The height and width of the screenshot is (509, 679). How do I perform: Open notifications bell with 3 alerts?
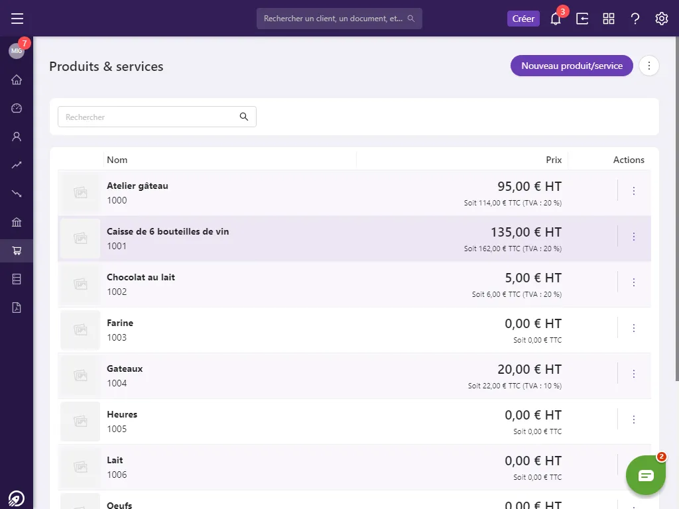coord(556,19)
